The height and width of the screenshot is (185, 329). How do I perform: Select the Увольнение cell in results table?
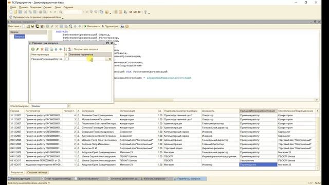[258, 160]
